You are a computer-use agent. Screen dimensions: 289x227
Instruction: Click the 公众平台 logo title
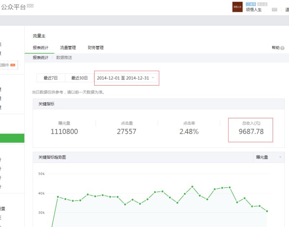(x=13, y=7)
